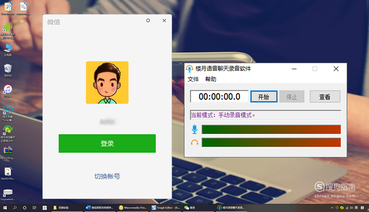This screenshot has width=369, height=212.
Task: Expand the hidden system tray icons arrow
Action: pos(332,208)
